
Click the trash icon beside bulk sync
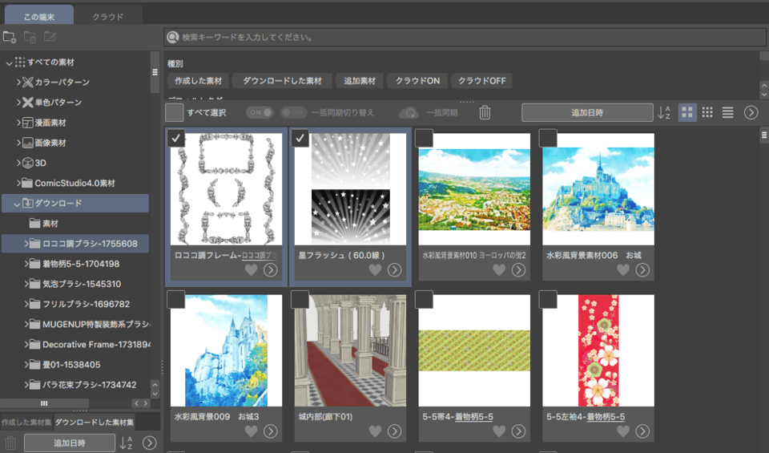tap(485, 112)
